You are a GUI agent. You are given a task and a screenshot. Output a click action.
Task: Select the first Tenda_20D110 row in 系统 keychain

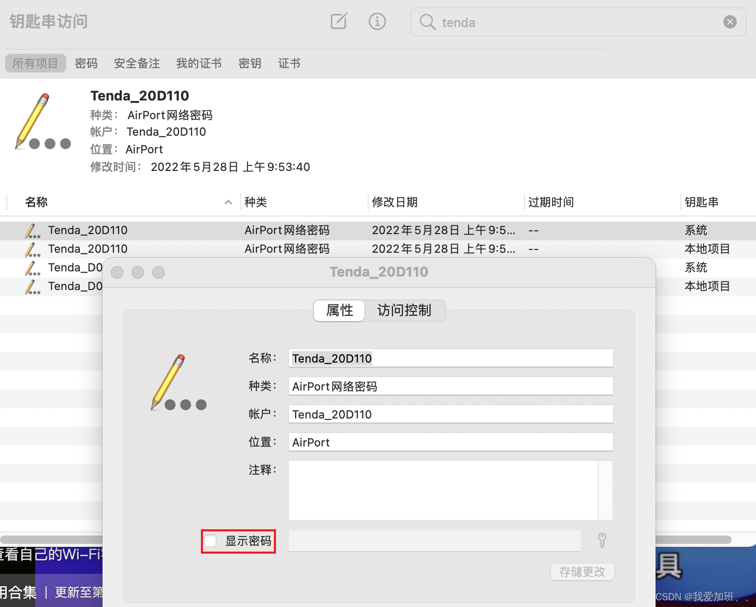(378, 230)
